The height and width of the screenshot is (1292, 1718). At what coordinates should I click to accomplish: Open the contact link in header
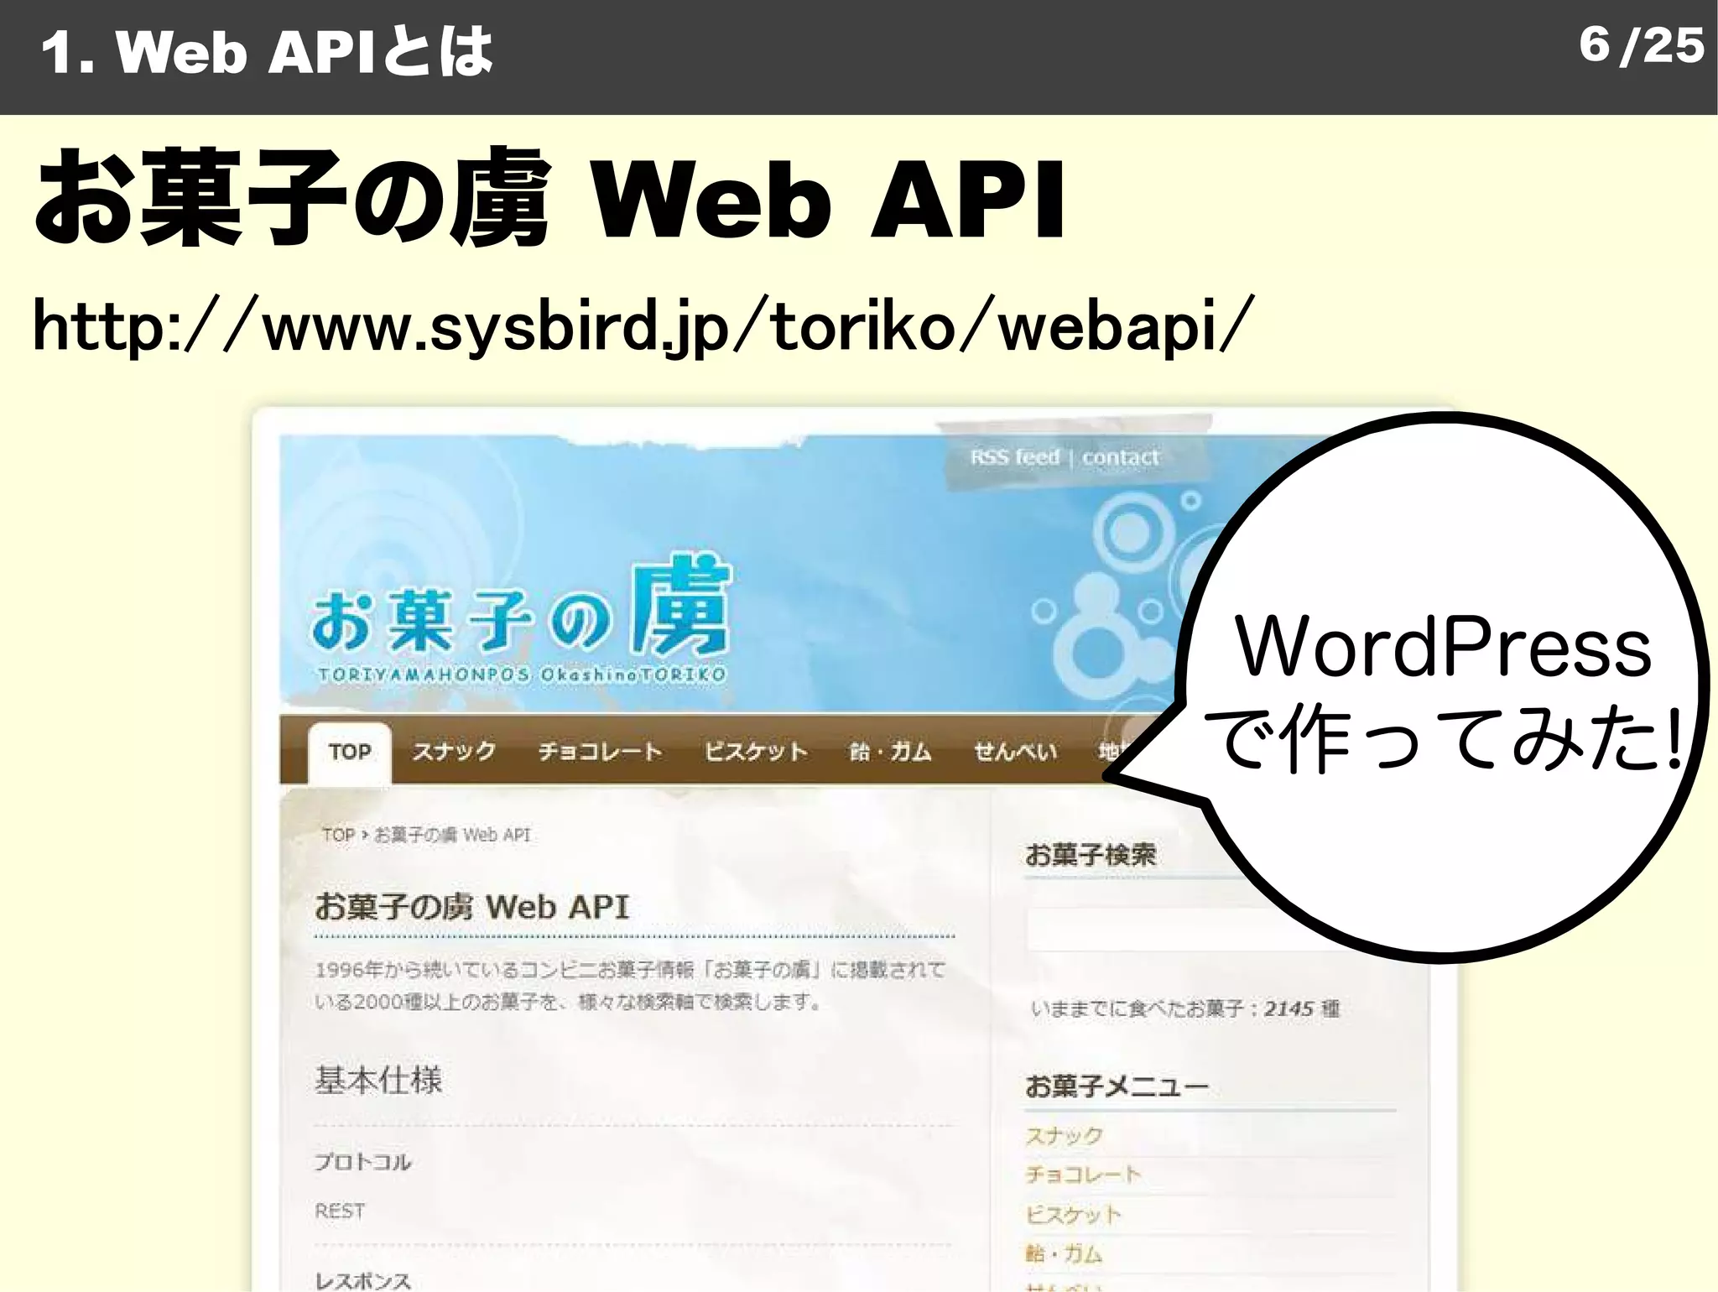(1121, 457)
